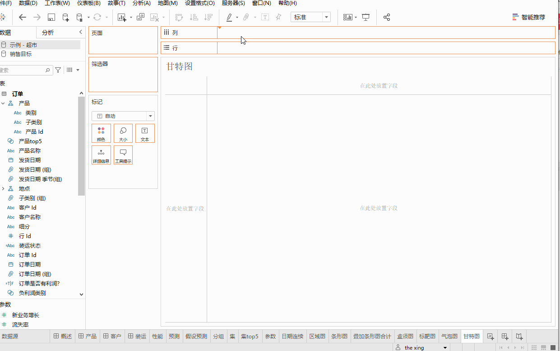Click the Tableau logo start-page icon
560x351 pixels.
(2, 17)
